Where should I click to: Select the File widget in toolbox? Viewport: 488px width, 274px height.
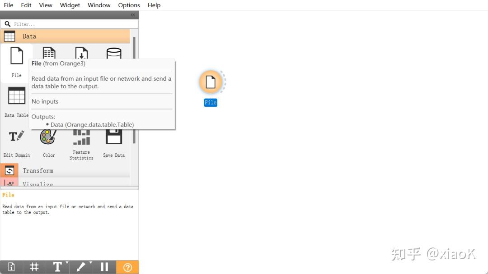coord(17,62)
